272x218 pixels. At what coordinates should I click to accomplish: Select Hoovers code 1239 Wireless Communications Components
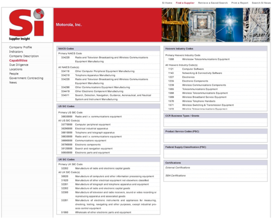pos(215,85)
